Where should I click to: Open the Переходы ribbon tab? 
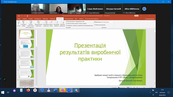point(45,19)
